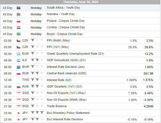This screenshot has width=161, height=123.
Task: Click Singapore flag beside Non-Oil Exports (MoM)
Action: (x=18, y=100)
